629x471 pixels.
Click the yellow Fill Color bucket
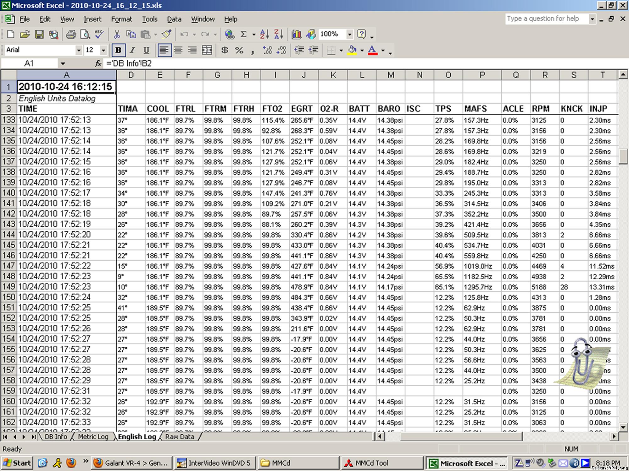[x=352, y=50]
